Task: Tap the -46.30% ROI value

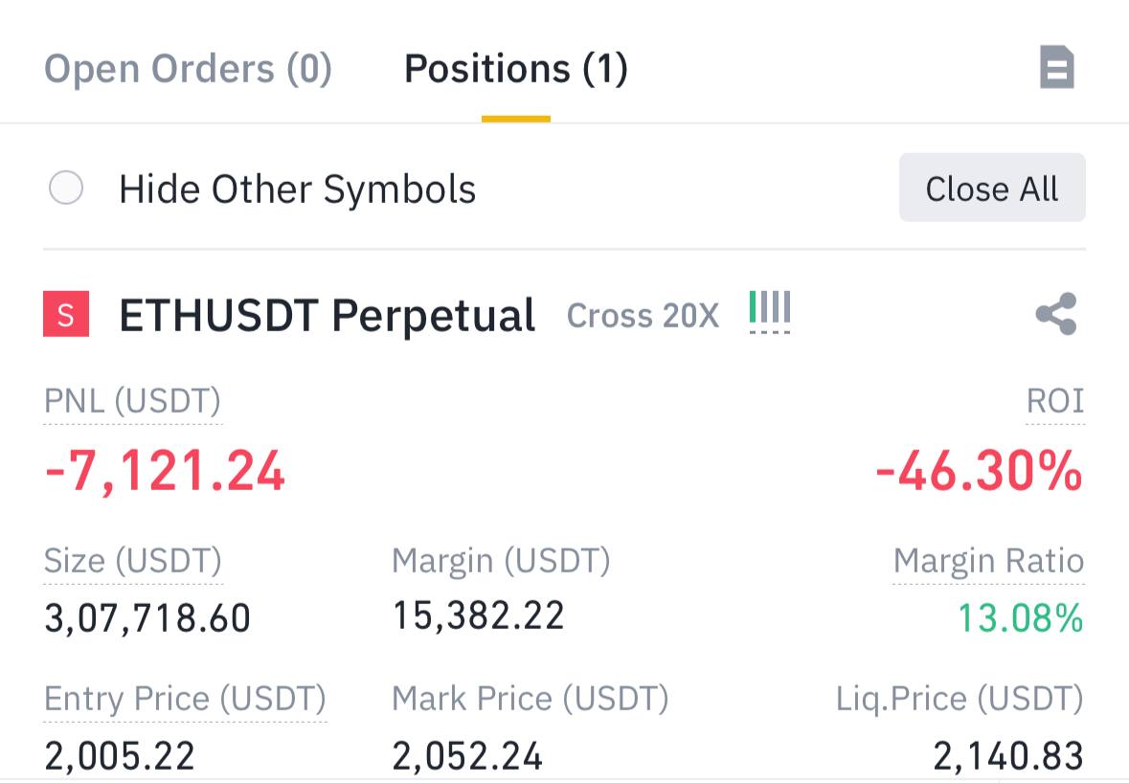Action: (x=978, y=471)
